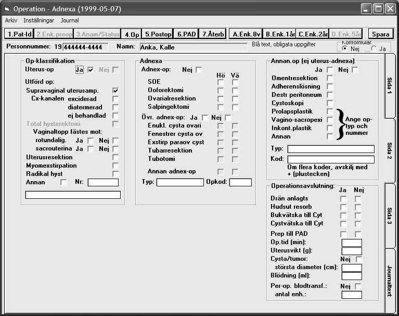This screenshot has height=316, width=399.
Task: Click the Spara button
Action: 380,34
